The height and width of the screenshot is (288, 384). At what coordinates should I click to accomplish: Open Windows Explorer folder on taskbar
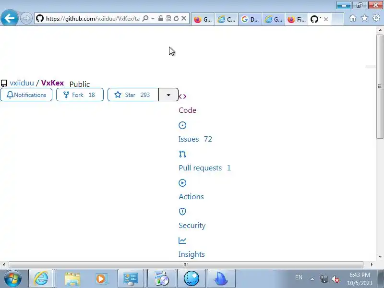tap(72, 278)
